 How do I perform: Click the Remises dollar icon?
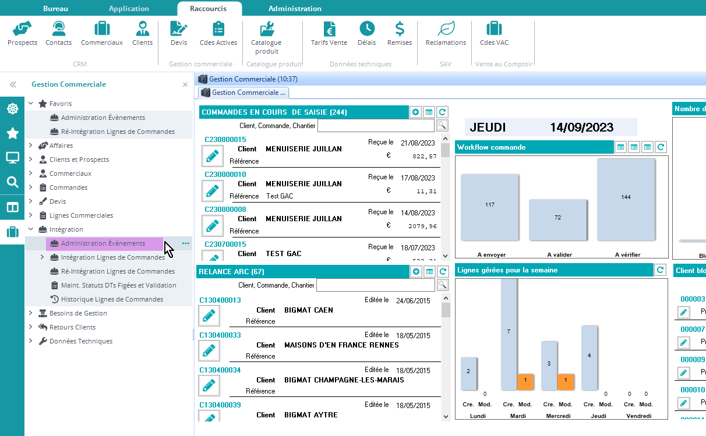coord(400,29)
